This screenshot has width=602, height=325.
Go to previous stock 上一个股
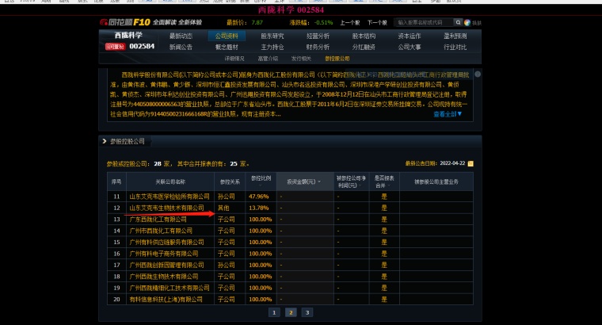tap(350, 23)
